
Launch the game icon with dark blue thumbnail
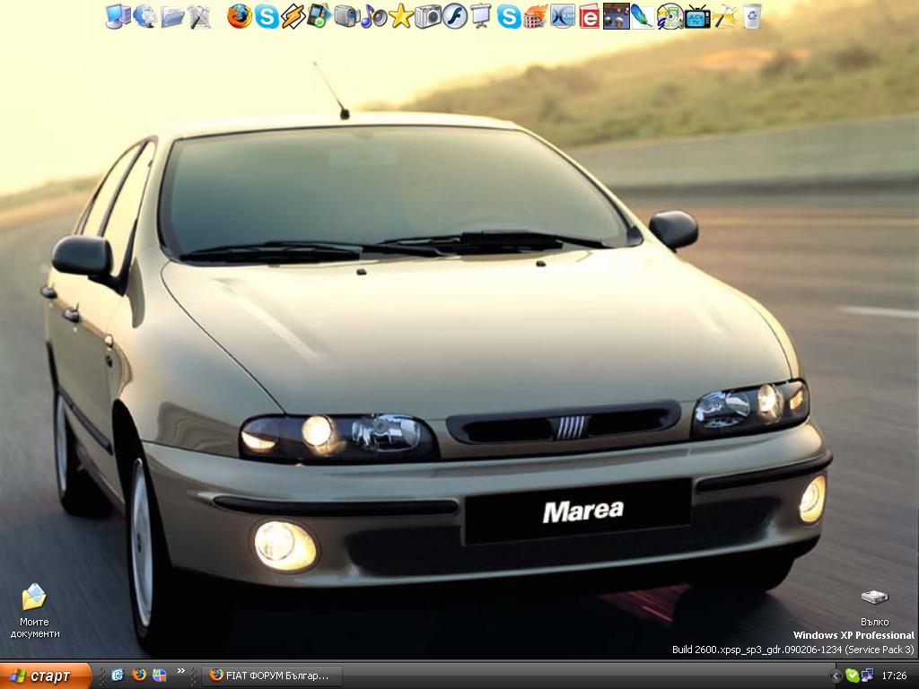(x=617, y=16)
